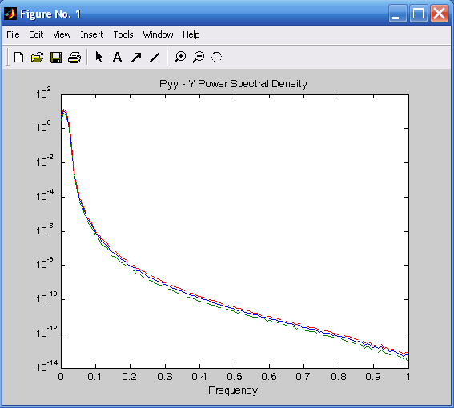454x408 pixels.
Task: Click the MATLAB logo in the title bar
Action: click(x=10, y=14)
